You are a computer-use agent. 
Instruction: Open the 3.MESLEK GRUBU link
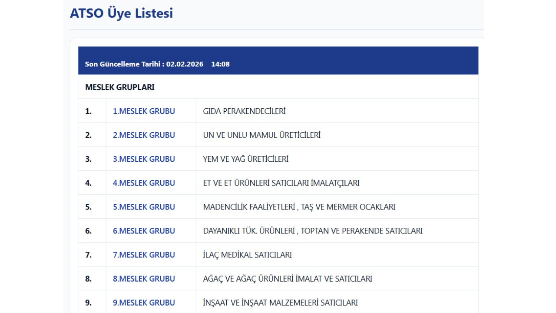click(x=144, y=159)
